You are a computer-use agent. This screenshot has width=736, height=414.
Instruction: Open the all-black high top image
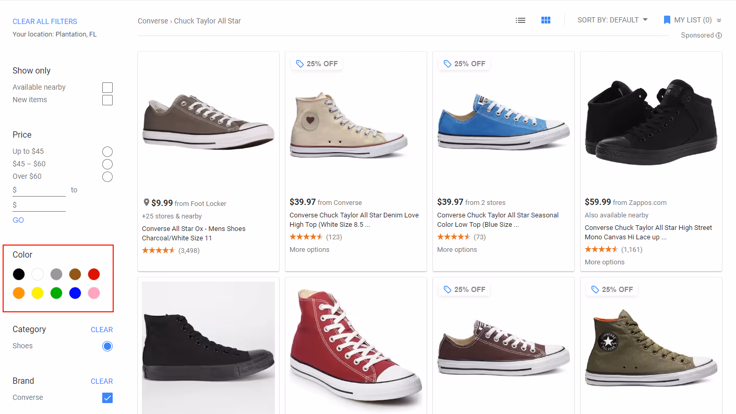coord(209,348)
